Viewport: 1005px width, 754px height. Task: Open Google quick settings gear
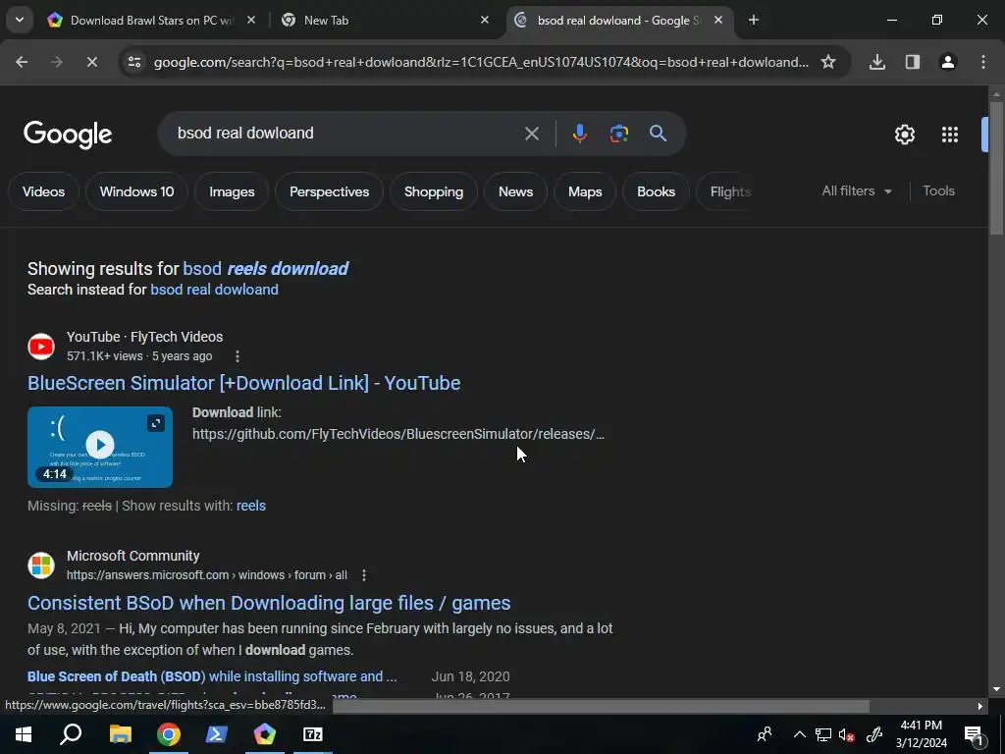click(904, 135)
